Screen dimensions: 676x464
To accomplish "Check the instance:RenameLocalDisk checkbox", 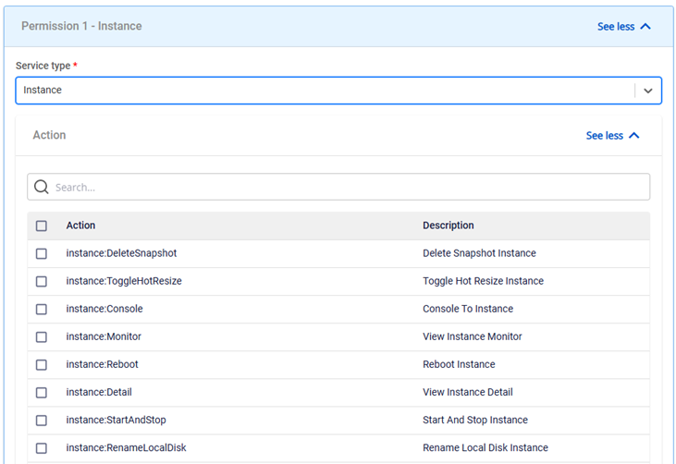I will (x=42, y=447).
